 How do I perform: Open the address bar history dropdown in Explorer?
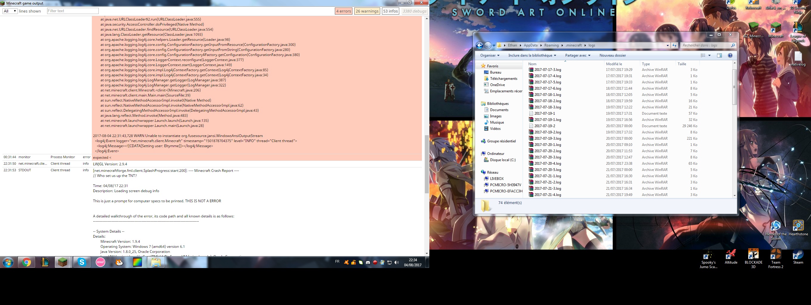(x=668, y=45)
